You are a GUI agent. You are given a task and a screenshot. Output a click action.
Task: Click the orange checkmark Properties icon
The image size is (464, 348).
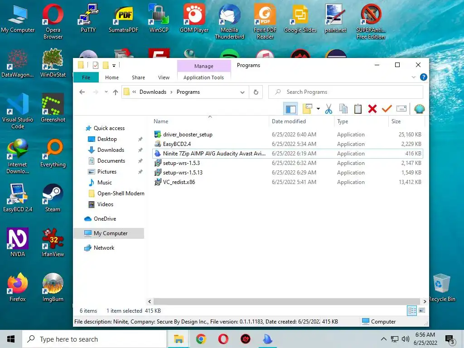387,109
